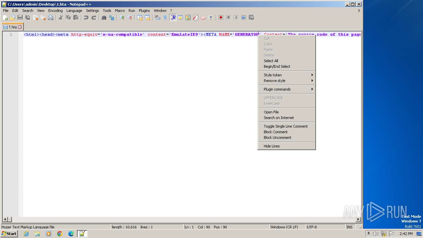This screenshot has width=423, height=238.
Task: Open the Windows Start button
Action: (x=9, y=234)
